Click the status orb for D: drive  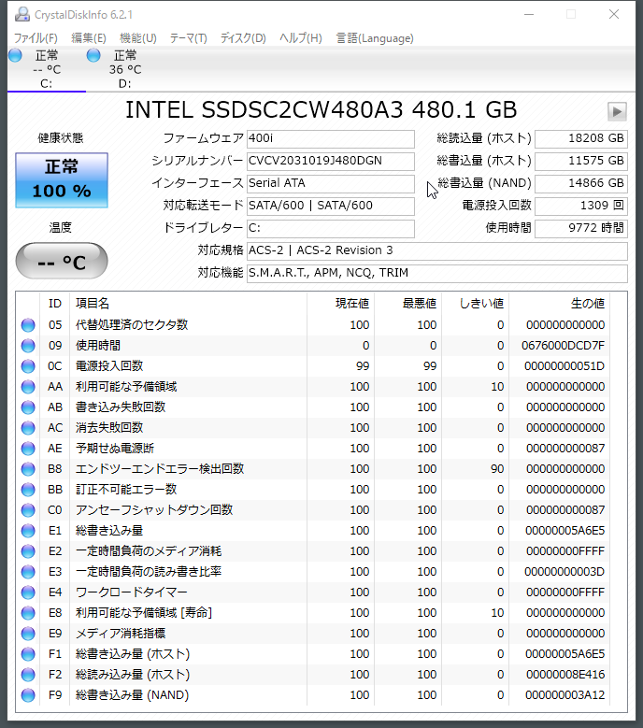(93, 55)
